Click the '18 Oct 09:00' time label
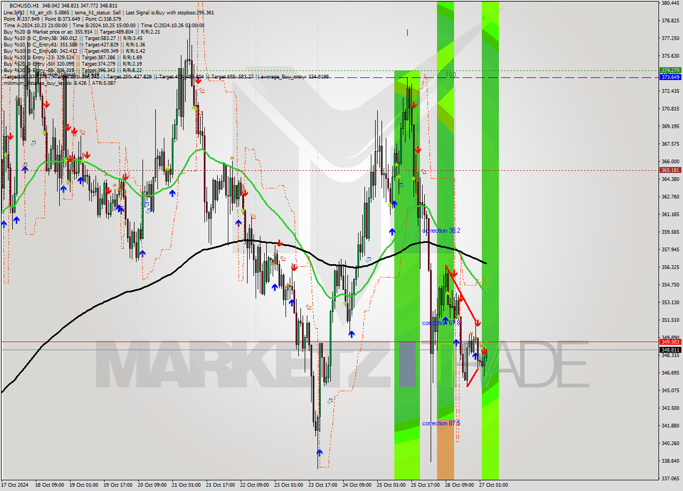The height and width of the screenshot is (491, 683). 49,485
